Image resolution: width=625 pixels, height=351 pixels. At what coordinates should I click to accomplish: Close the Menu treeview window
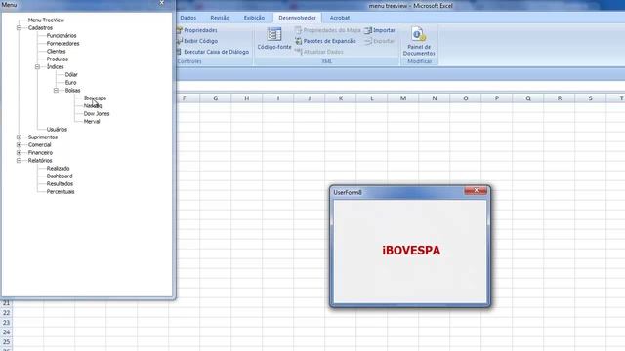[x=161, y=3]
